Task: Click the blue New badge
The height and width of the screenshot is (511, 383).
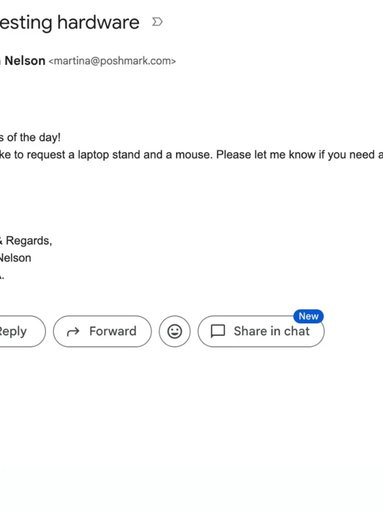Action: (x=308, y=316)
